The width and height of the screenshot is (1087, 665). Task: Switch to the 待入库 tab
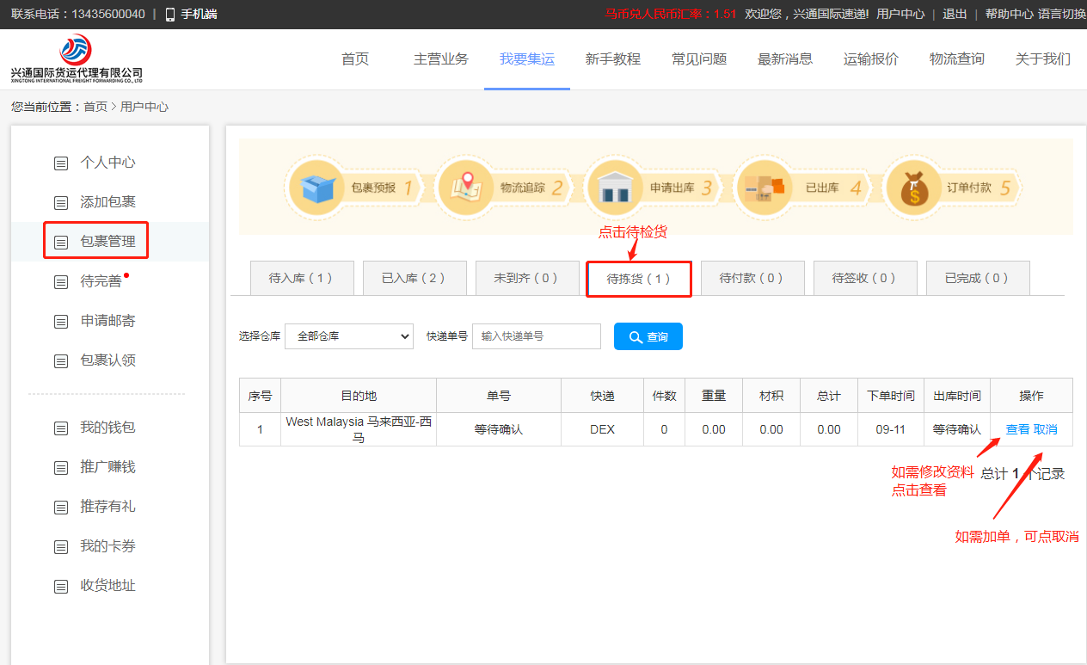click(x=300, y=278)
